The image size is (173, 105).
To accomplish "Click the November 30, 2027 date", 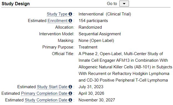I will [x=97, y=100].
